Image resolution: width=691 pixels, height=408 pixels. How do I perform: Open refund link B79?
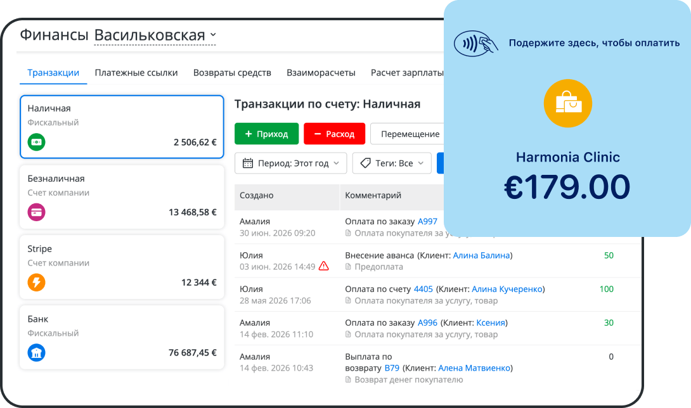pyautogui.click(x=392, y=368)
